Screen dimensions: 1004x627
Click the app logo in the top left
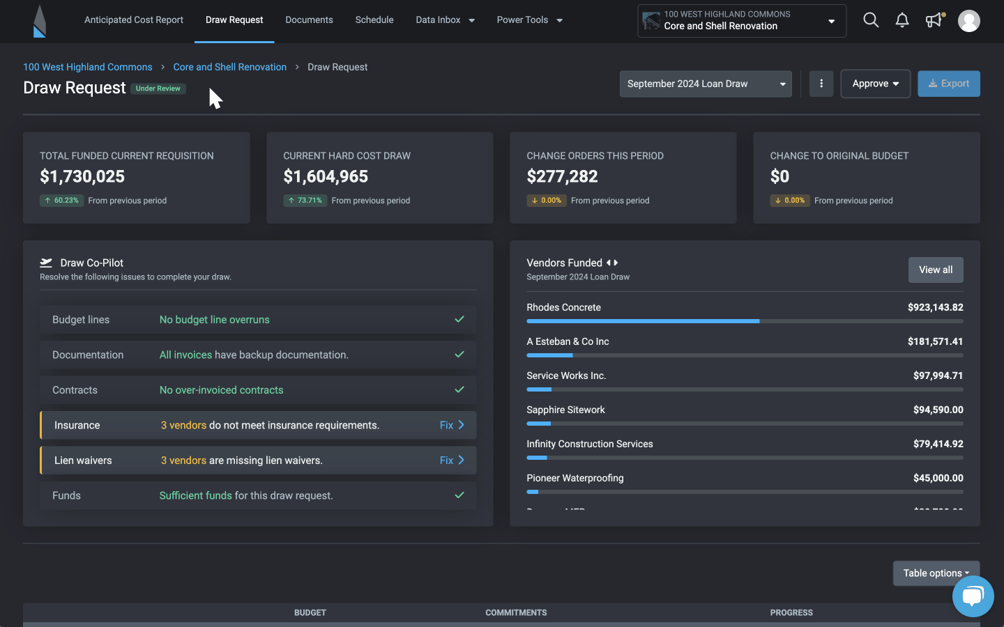40,21
